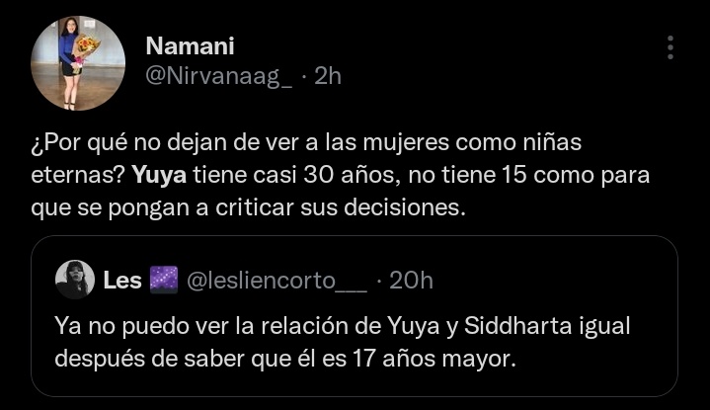Click the main tweet text about niñas eternas
This screenshot has width=710, height=410.
(x=340, y=175)
